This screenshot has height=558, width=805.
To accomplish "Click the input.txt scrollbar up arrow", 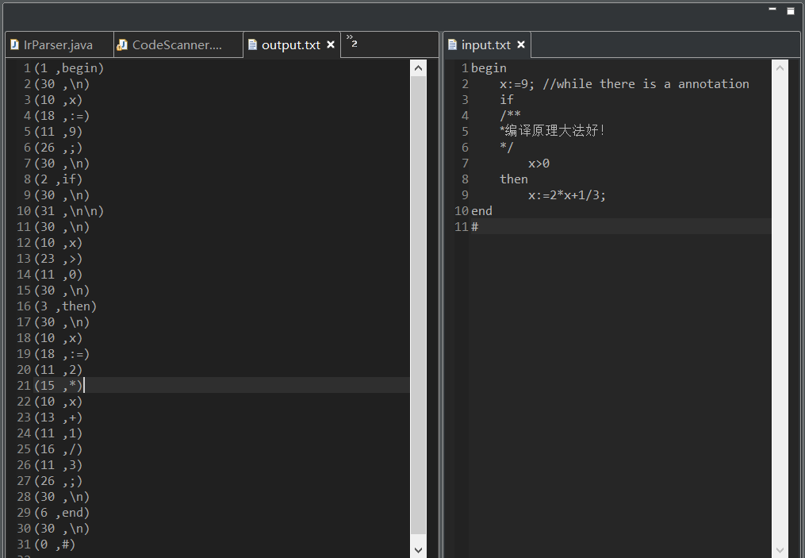I will [x=780, y=67].
